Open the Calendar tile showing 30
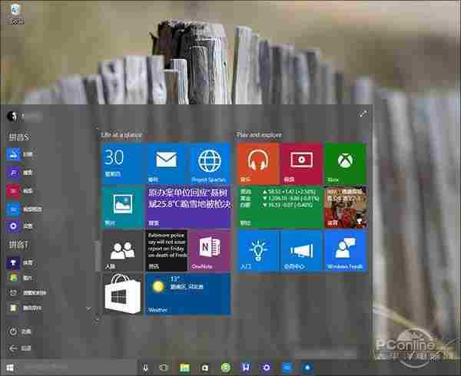This screenshot has width=461, height=376. 123,164
